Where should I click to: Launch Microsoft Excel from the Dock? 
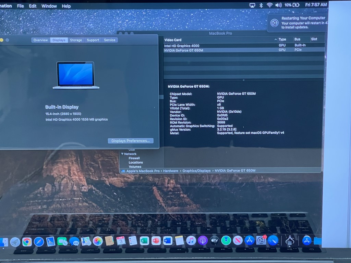(x=144, y=241)
